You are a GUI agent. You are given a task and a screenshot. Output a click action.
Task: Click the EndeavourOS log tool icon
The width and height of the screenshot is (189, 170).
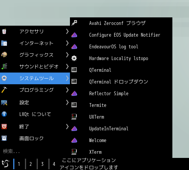point(74,46)
